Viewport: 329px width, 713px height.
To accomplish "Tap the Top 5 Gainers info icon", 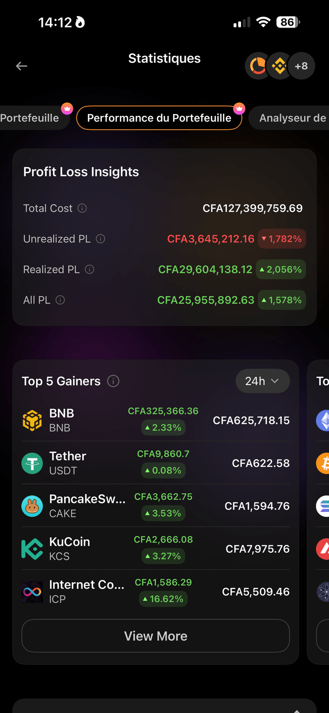I will [113, 381].
